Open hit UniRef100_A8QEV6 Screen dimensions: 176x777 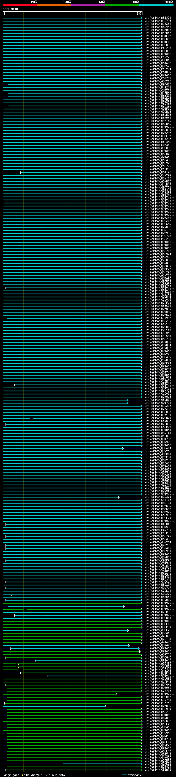[x=158, y=630]
